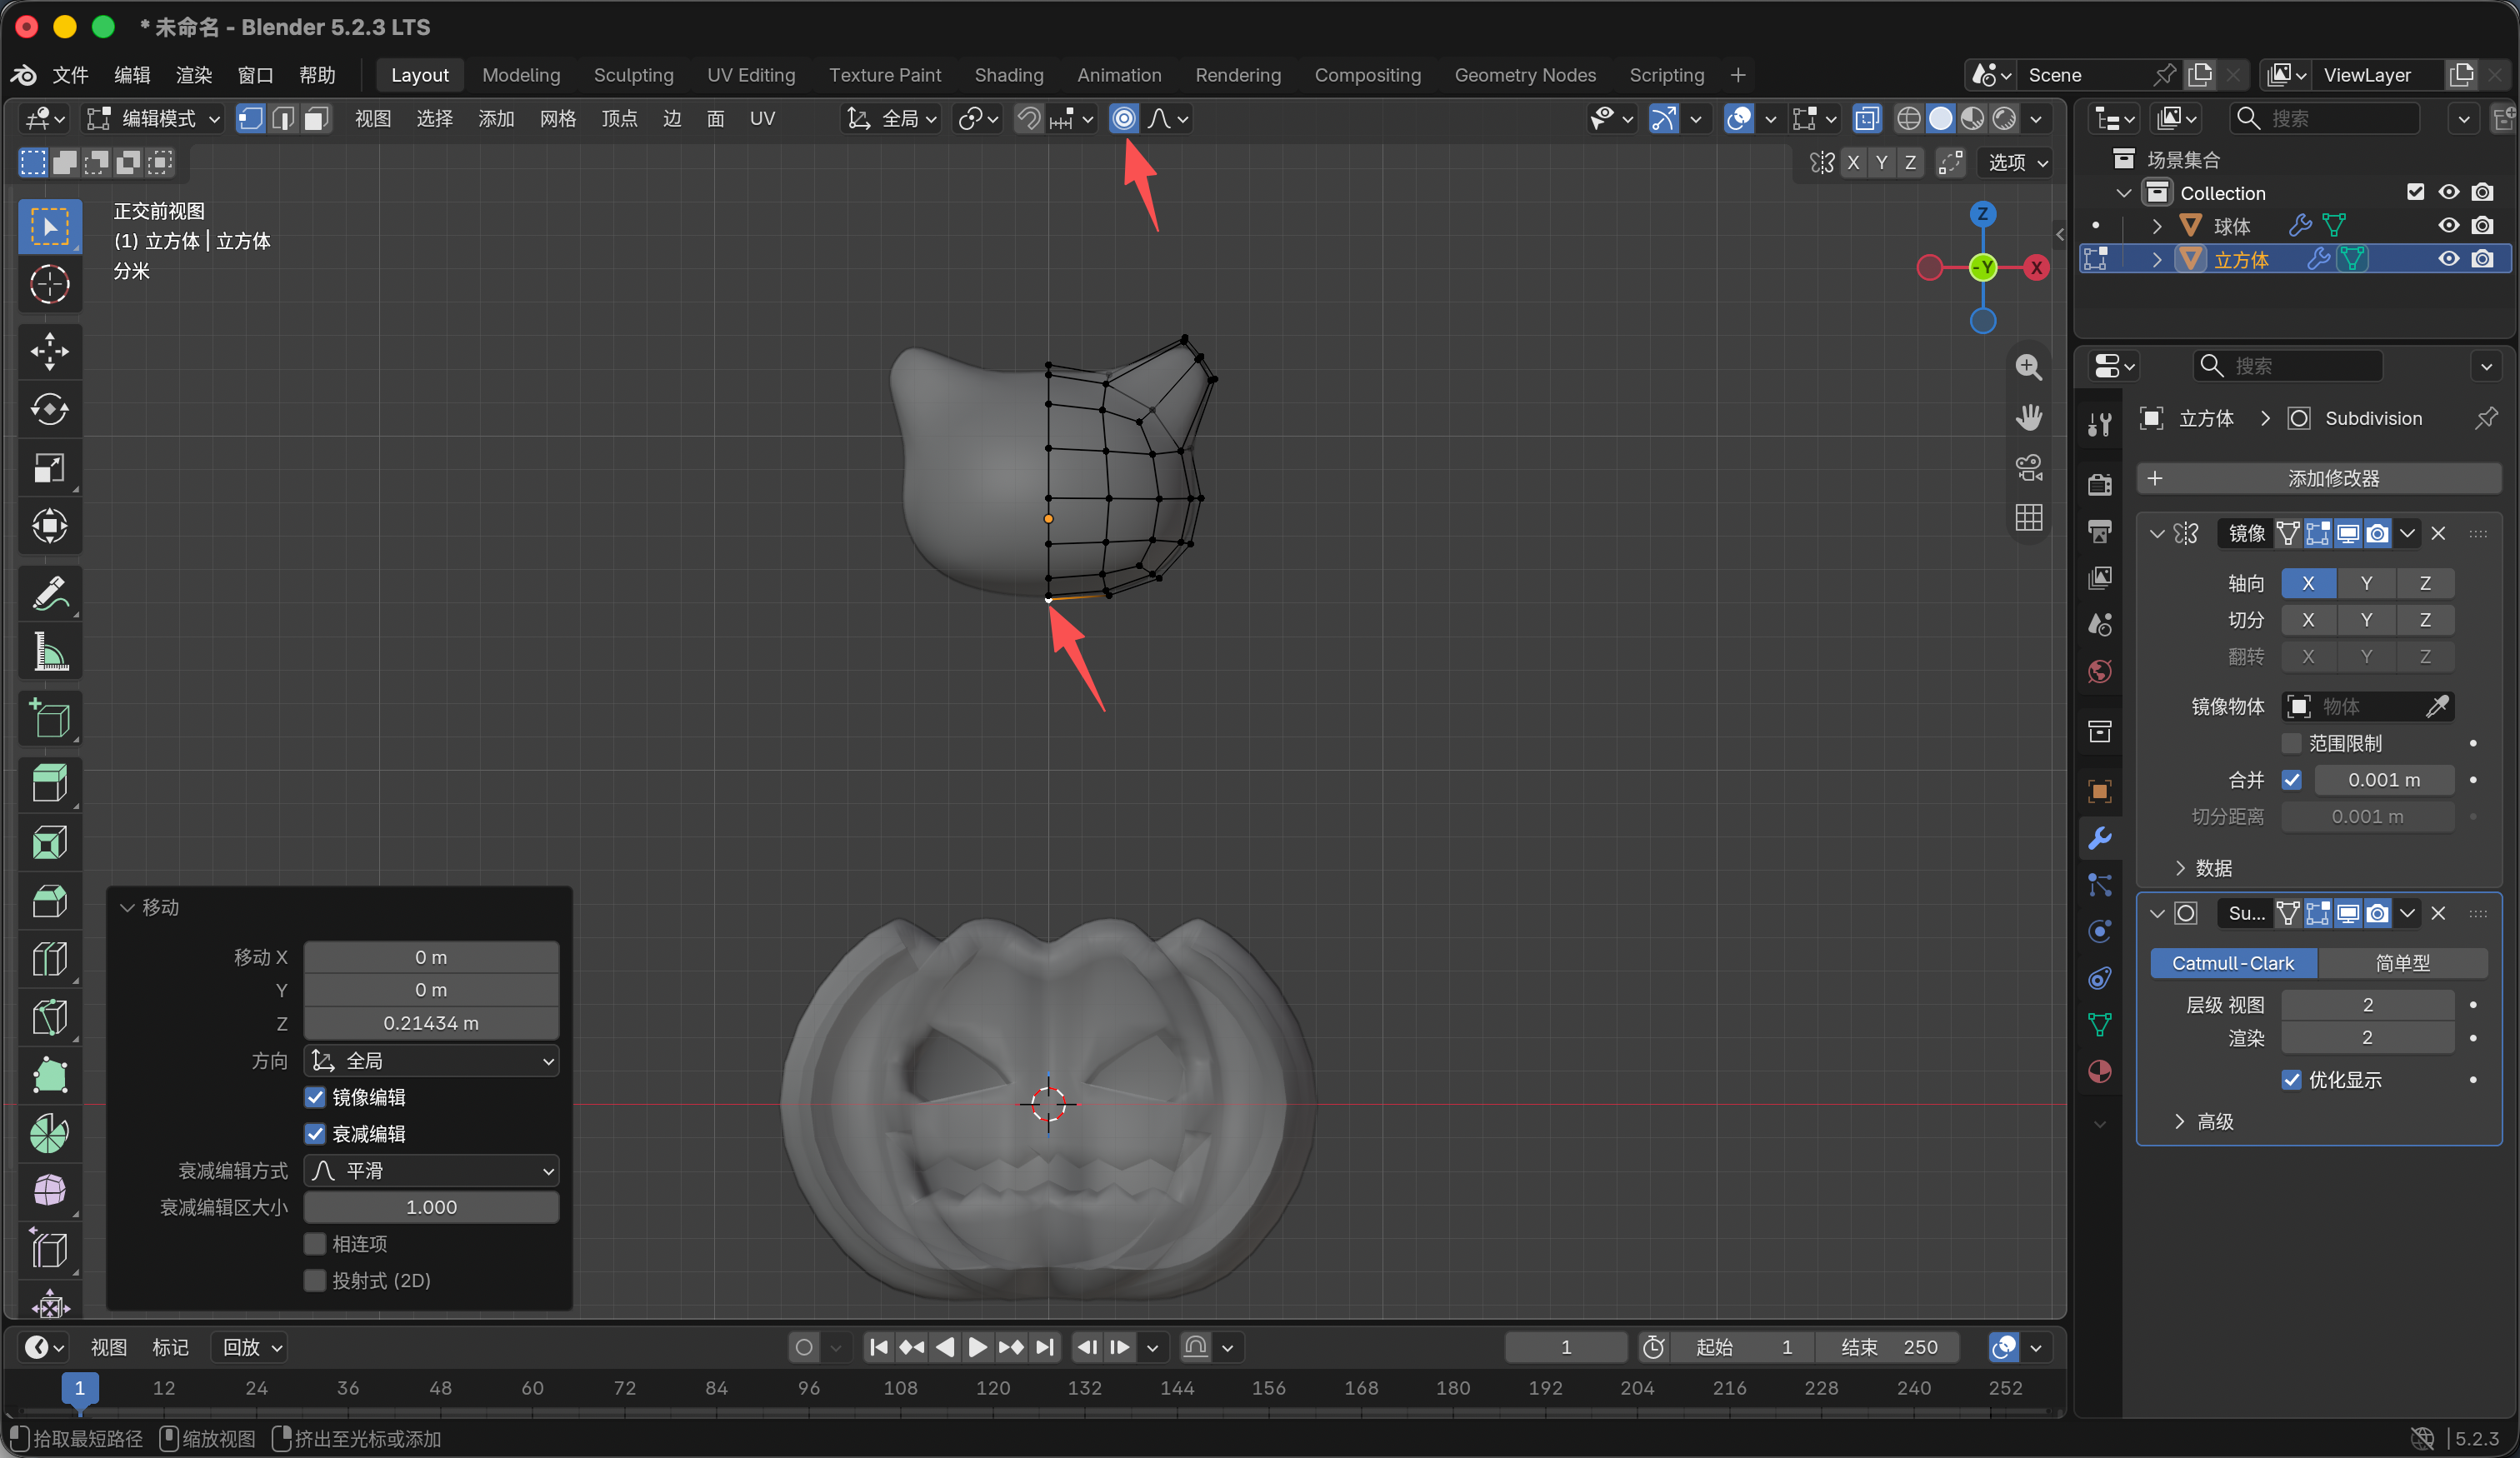Enable 范围限制 checkbox in mirror modifier
2520x1458 pixels.
click(x=2291, y=743)
